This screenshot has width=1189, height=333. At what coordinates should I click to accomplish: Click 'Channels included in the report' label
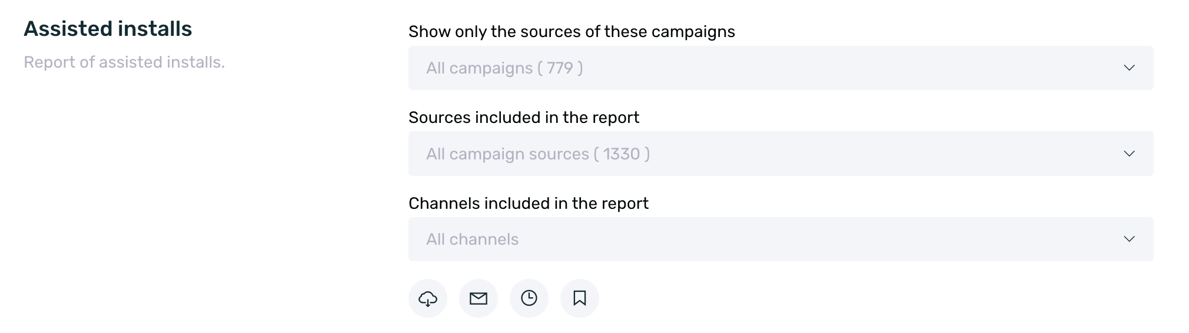529,204
